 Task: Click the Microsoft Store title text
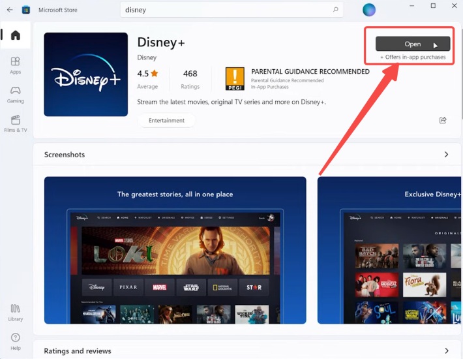(58, 10)
